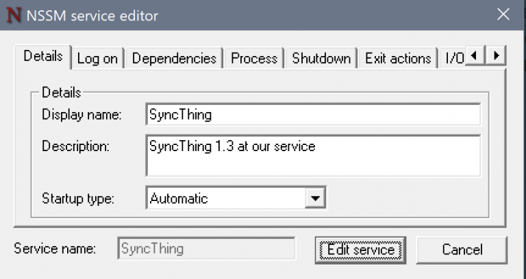Focus the Description text box
The width and height of the screenshot is (526, 279).
pos(313,155)
